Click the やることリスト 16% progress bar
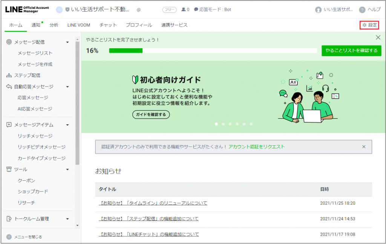This screenshot has height=244, width=386. (213, 50)
